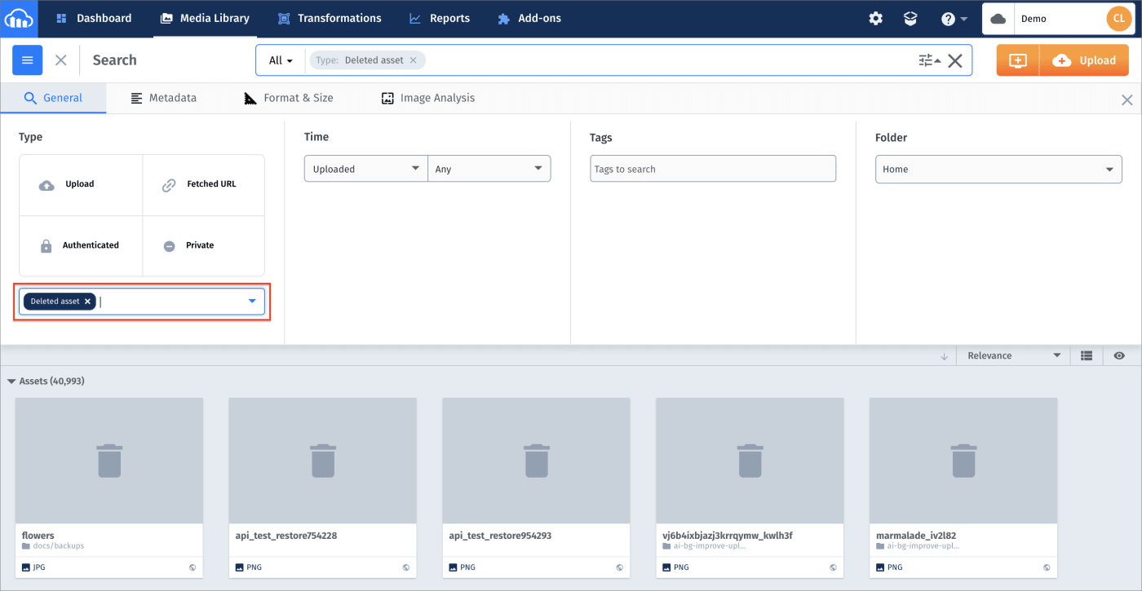This screenshot has width=1142, height=591.
Task: Switch to the Metadata tab
Action: tap(163, 98)
